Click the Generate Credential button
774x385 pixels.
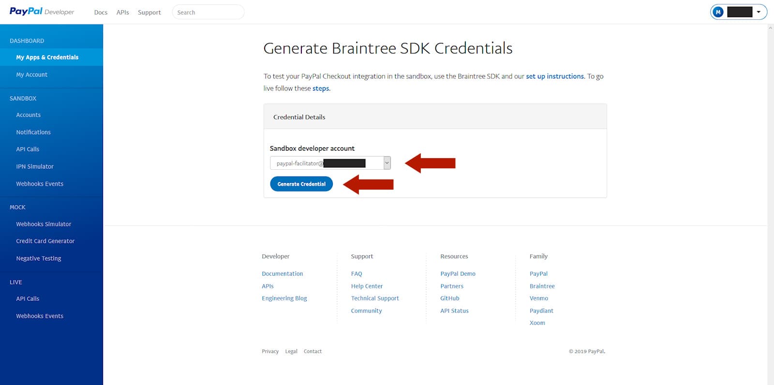tap(301, 184)
